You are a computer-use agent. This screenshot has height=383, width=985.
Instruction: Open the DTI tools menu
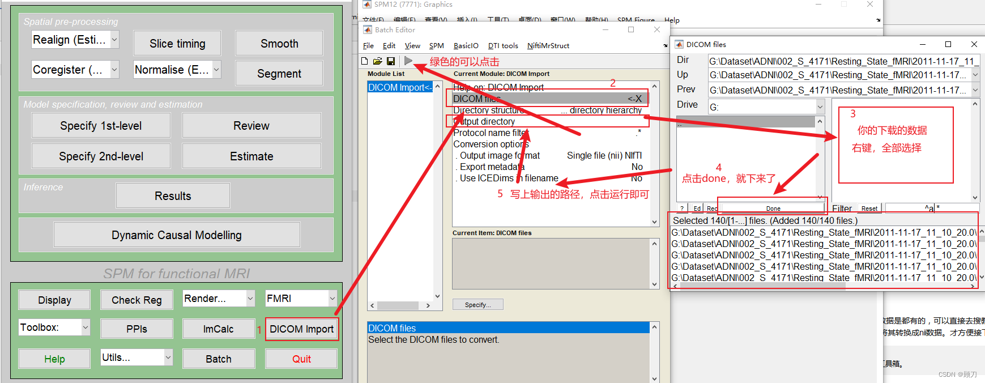503,45
